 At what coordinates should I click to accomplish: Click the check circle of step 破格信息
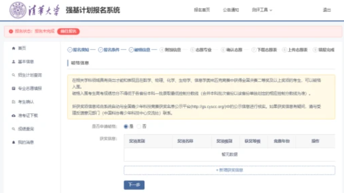131,50
